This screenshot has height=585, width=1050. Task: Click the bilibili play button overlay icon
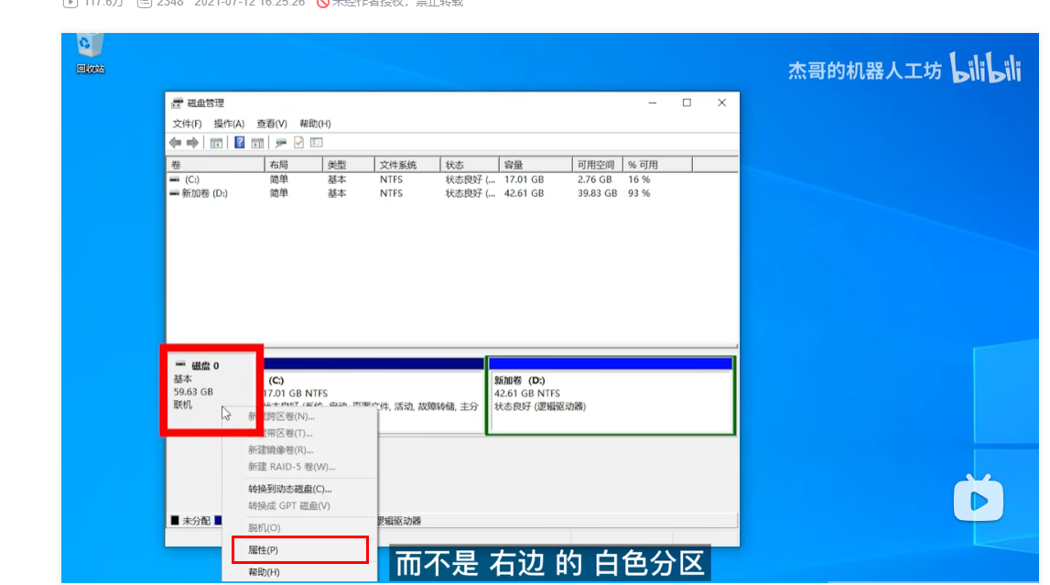tap(979, 499)
